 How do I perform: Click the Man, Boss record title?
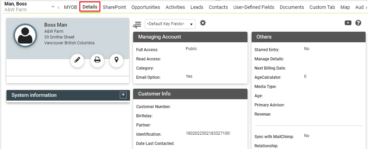pyautogui.click(x=16, y=4)
